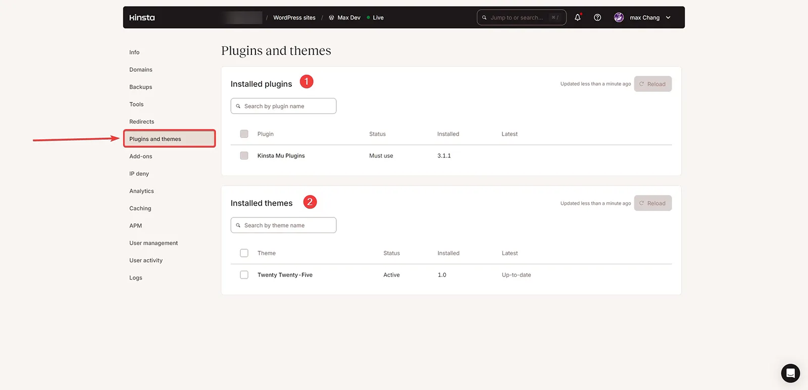This screenshot has height=390, width=808.
Task: Open the APM sidebar item
Action: pyautogui.click(x=135, y=226)
